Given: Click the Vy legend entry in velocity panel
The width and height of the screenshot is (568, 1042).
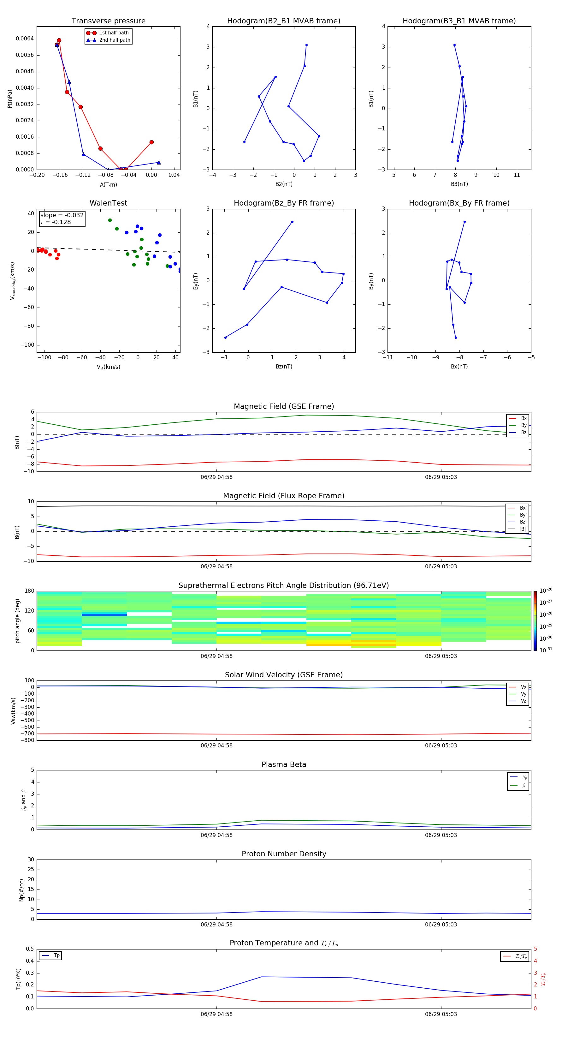Looking at the screenshot, I should (x=518, y=694).
